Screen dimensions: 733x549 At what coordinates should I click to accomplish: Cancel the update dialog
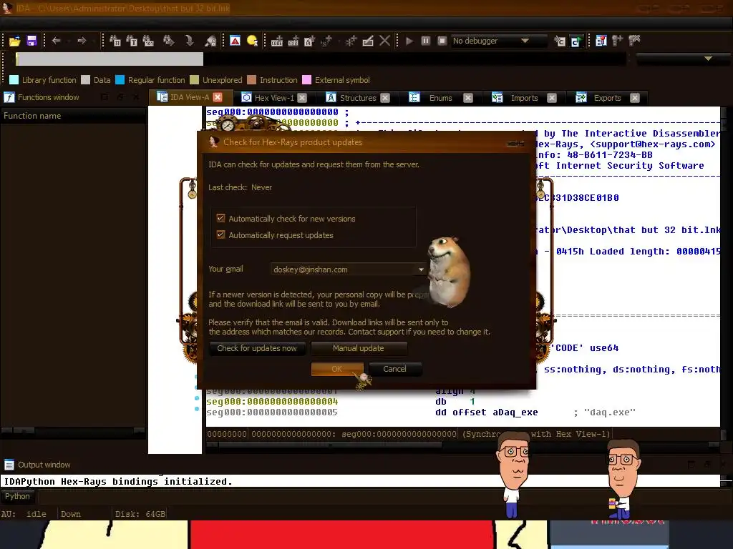[395, 369]
